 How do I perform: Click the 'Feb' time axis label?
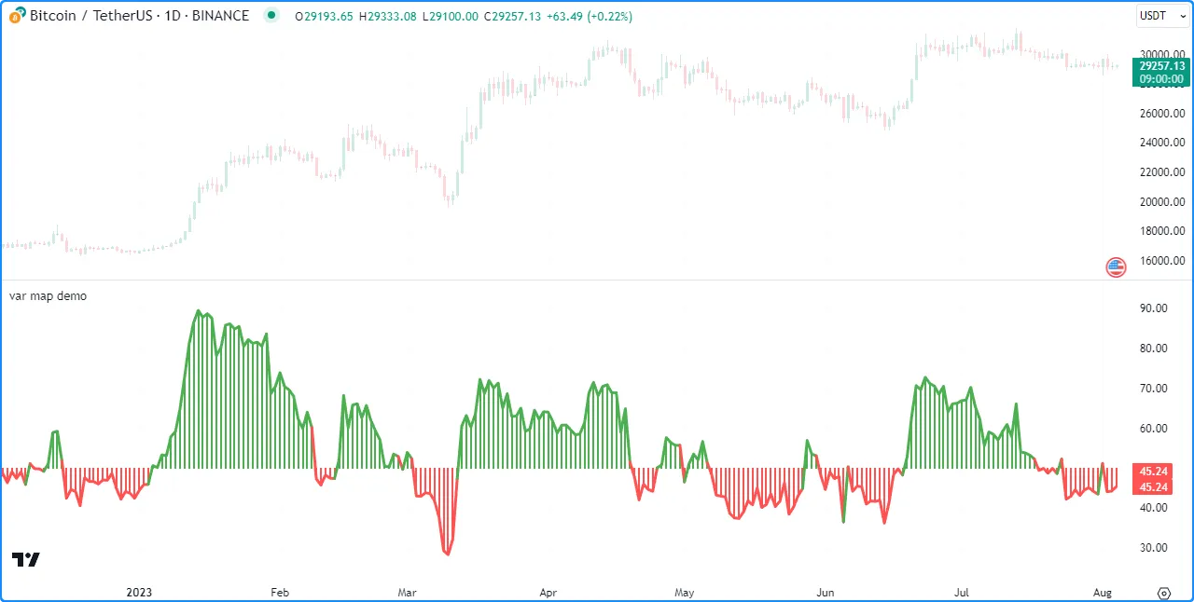click(279, 593)
